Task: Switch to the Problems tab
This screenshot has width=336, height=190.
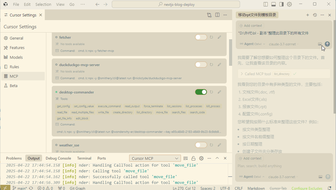Action: [14, 158]
